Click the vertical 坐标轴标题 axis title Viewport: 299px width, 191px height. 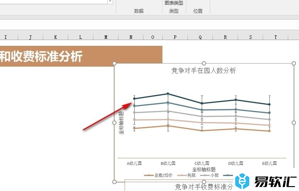click(x=122, y=123)
